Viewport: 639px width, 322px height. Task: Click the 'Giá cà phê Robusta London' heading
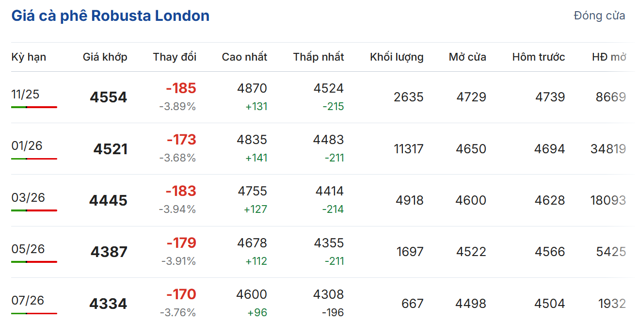pyautogui.click(x=111, y=16)
